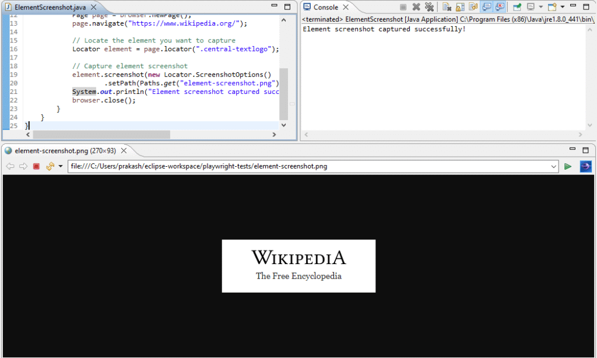Click the browser Forward arrow
The image size is (597, 358).
tap(23, 166)
